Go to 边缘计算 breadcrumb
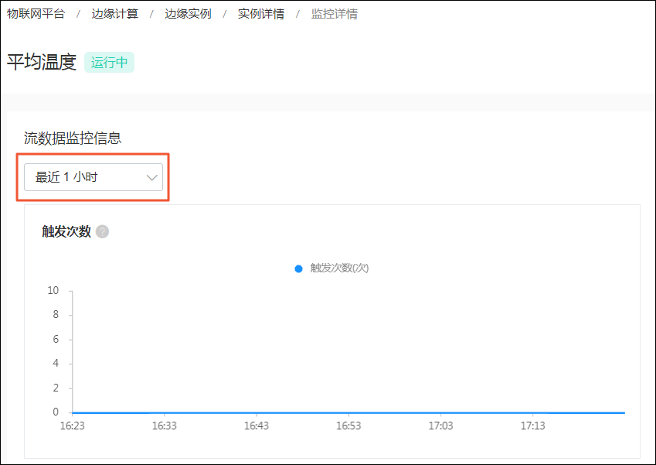 tap(114, 14)
